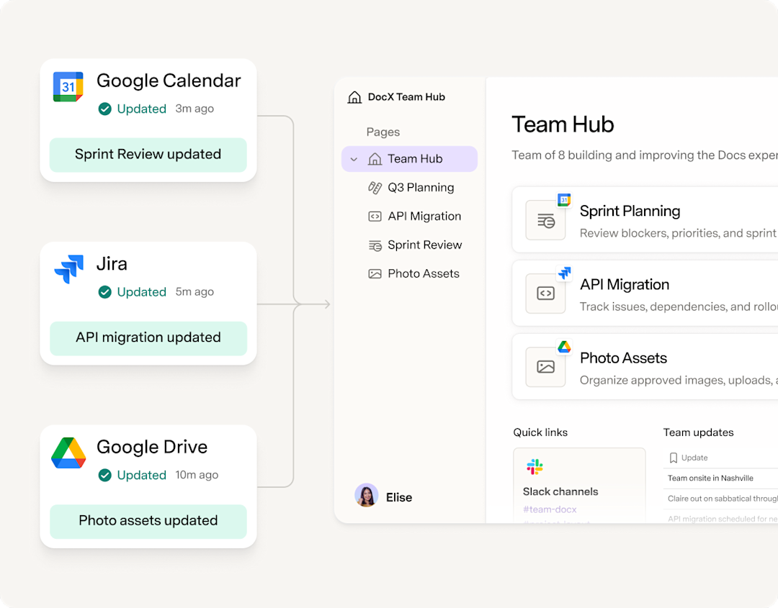The image size is (778, 608).
Task: Click the Jira card title
Action: pos(112,263)
